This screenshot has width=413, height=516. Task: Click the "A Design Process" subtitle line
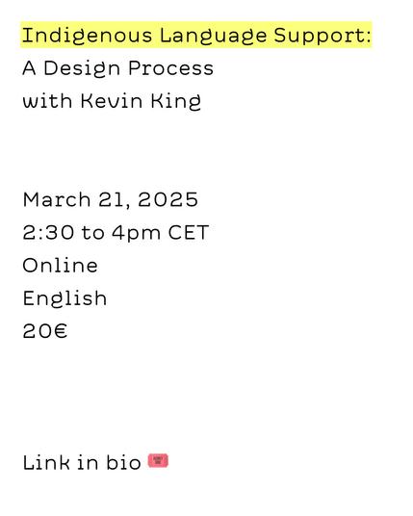click(x=117, y=68)
